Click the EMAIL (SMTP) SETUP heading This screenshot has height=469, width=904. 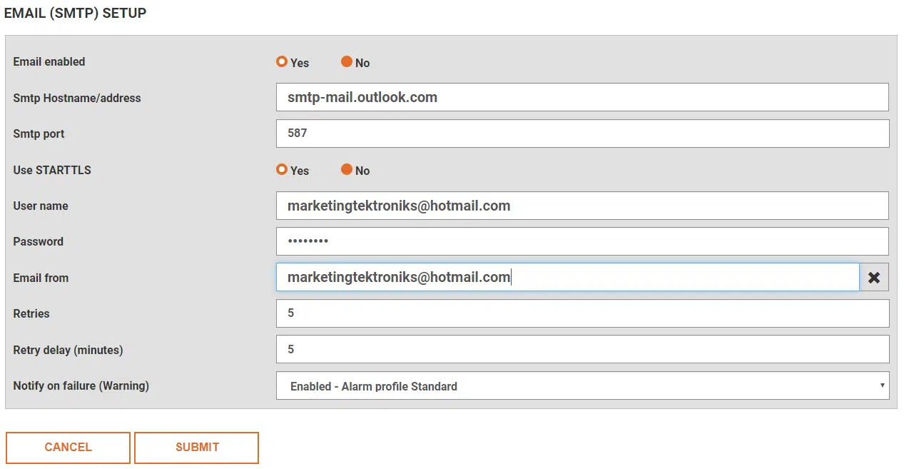(75, 14)
